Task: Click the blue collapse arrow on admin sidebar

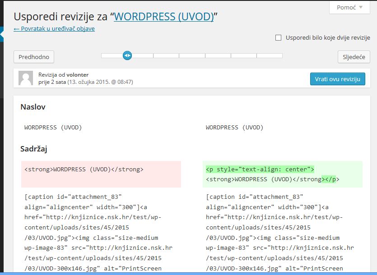Action: pos(2,34)
